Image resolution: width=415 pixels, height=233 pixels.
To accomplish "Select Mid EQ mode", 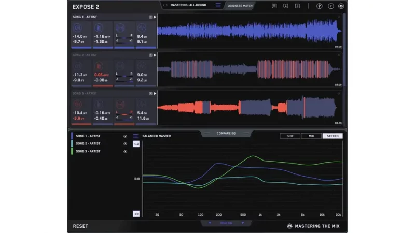I will pyautogui.click(x=311, y=136).
